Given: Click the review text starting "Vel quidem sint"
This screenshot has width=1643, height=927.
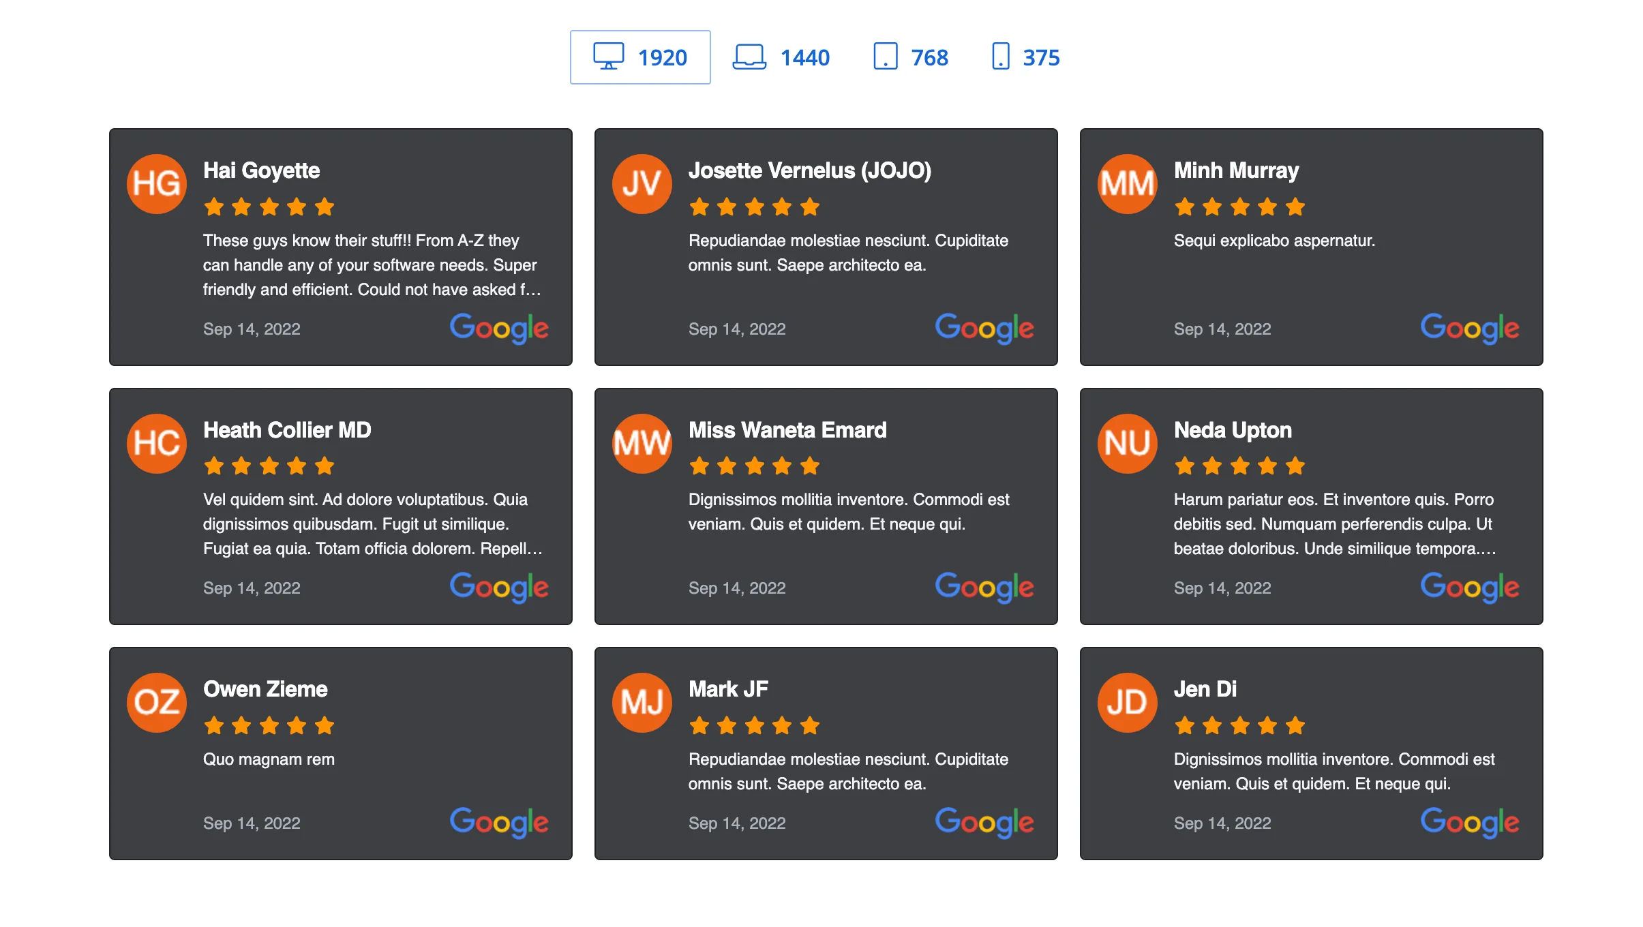Looking at the screenshot, I should 372,524.
